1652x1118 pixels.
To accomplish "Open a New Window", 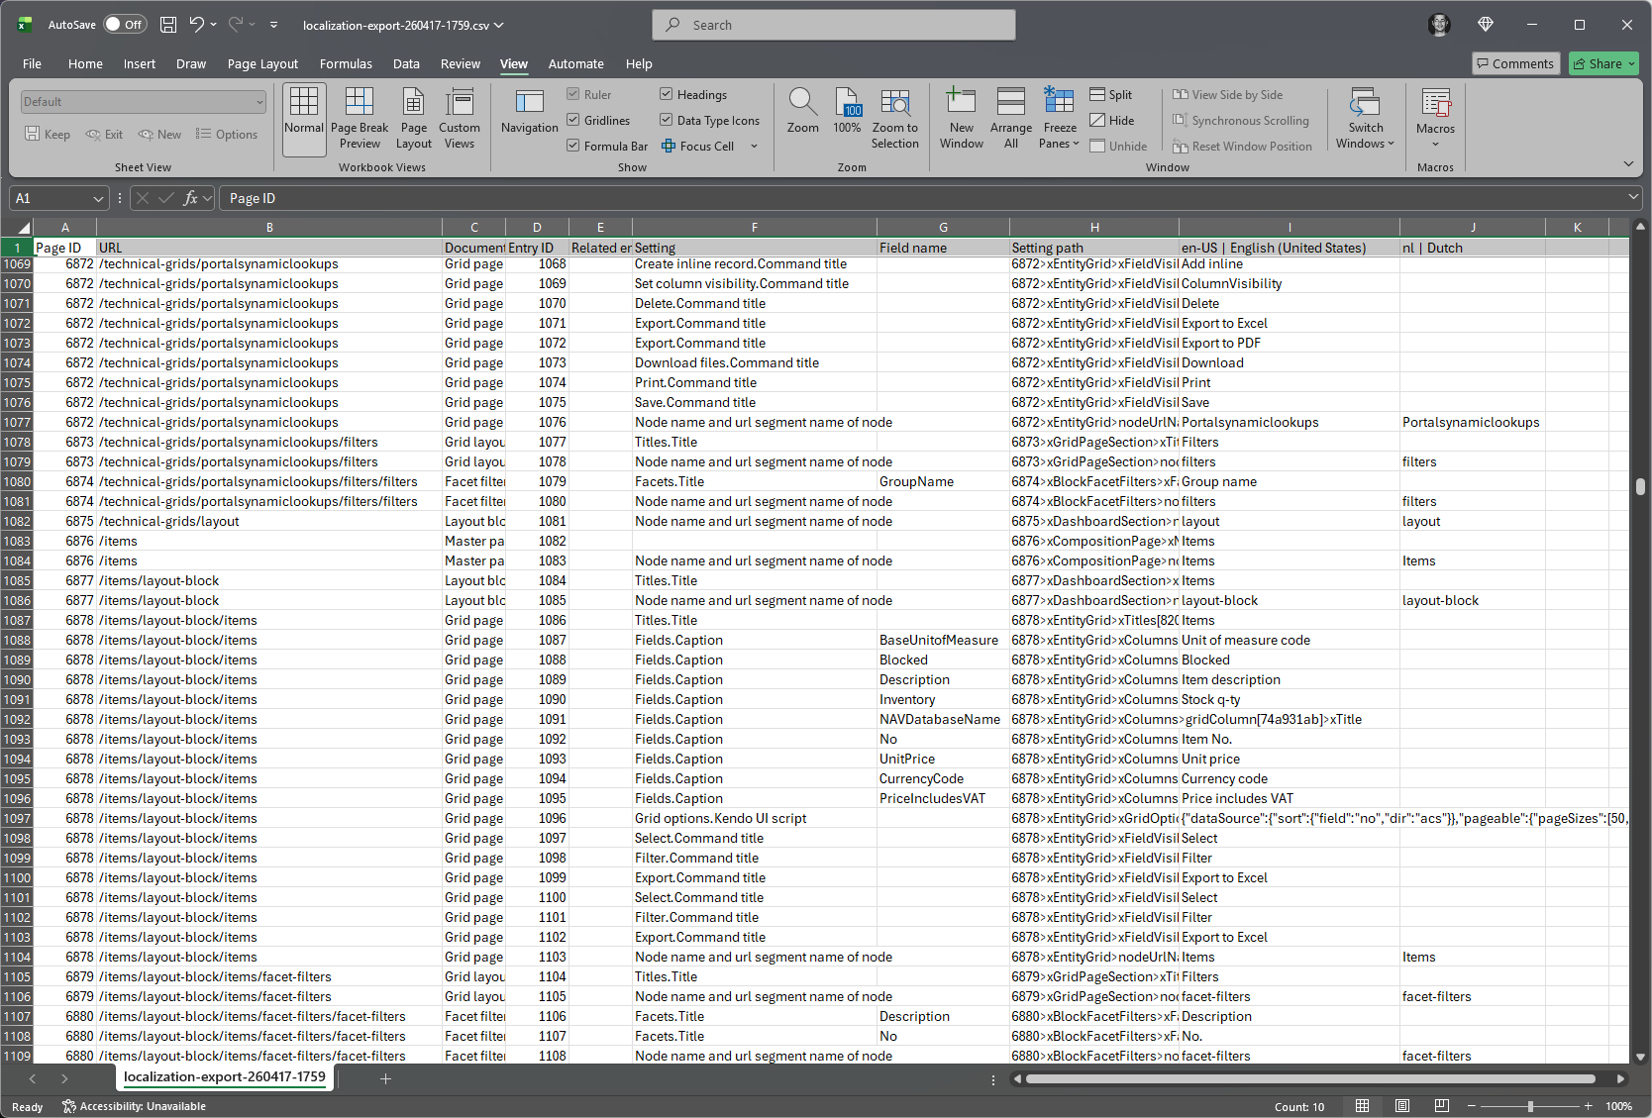I will point(961,118).
